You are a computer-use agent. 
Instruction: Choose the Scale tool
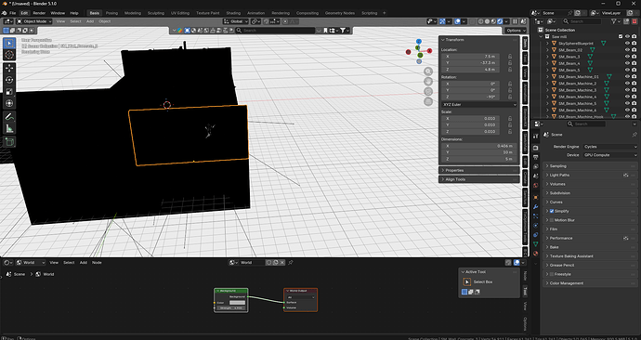coord(9,92)
